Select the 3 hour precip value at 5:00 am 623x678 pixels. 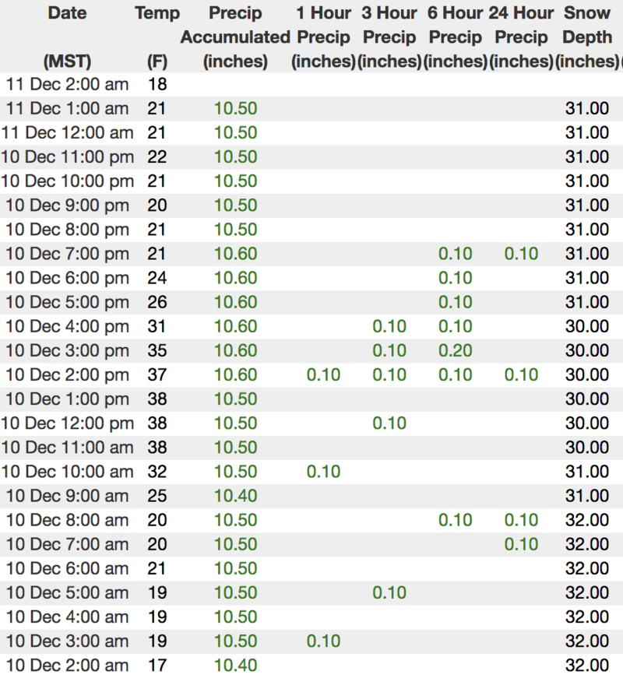(389, 592)
